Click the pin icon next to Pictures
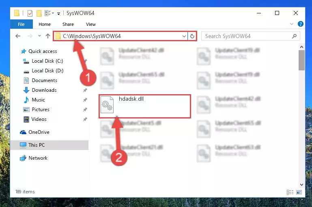Screen dimensions: 312x207 point(85,110)
